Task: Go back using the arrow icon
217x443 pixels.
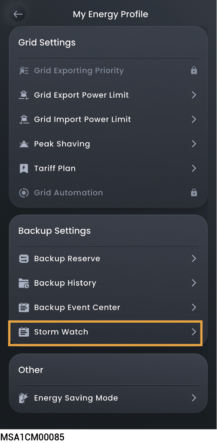Action: [18, 14]
